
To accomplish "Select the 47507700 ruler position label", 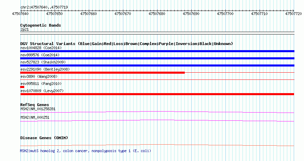I will pyautogui.click(x=225, y=14).
